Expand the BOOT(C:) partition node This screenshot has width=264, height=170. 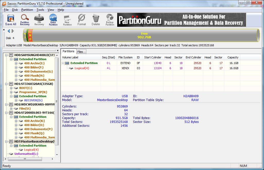[x=11, y=88]
